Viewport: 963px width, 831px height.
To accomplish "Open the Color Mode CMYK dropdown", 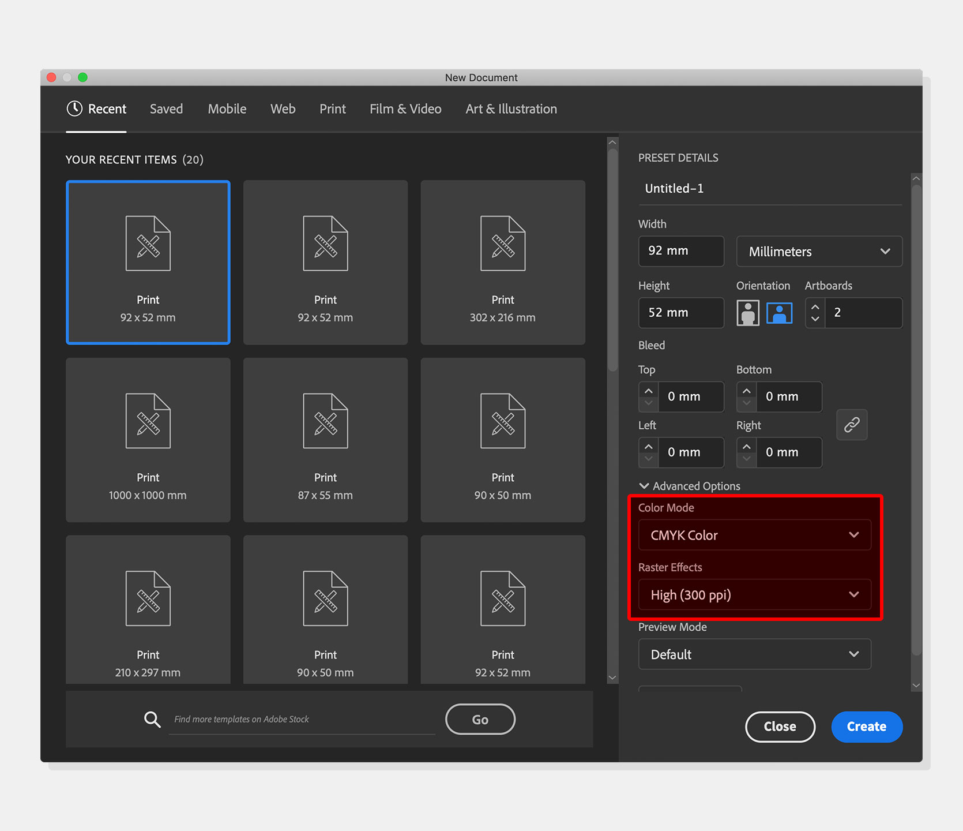I will 754,535.
